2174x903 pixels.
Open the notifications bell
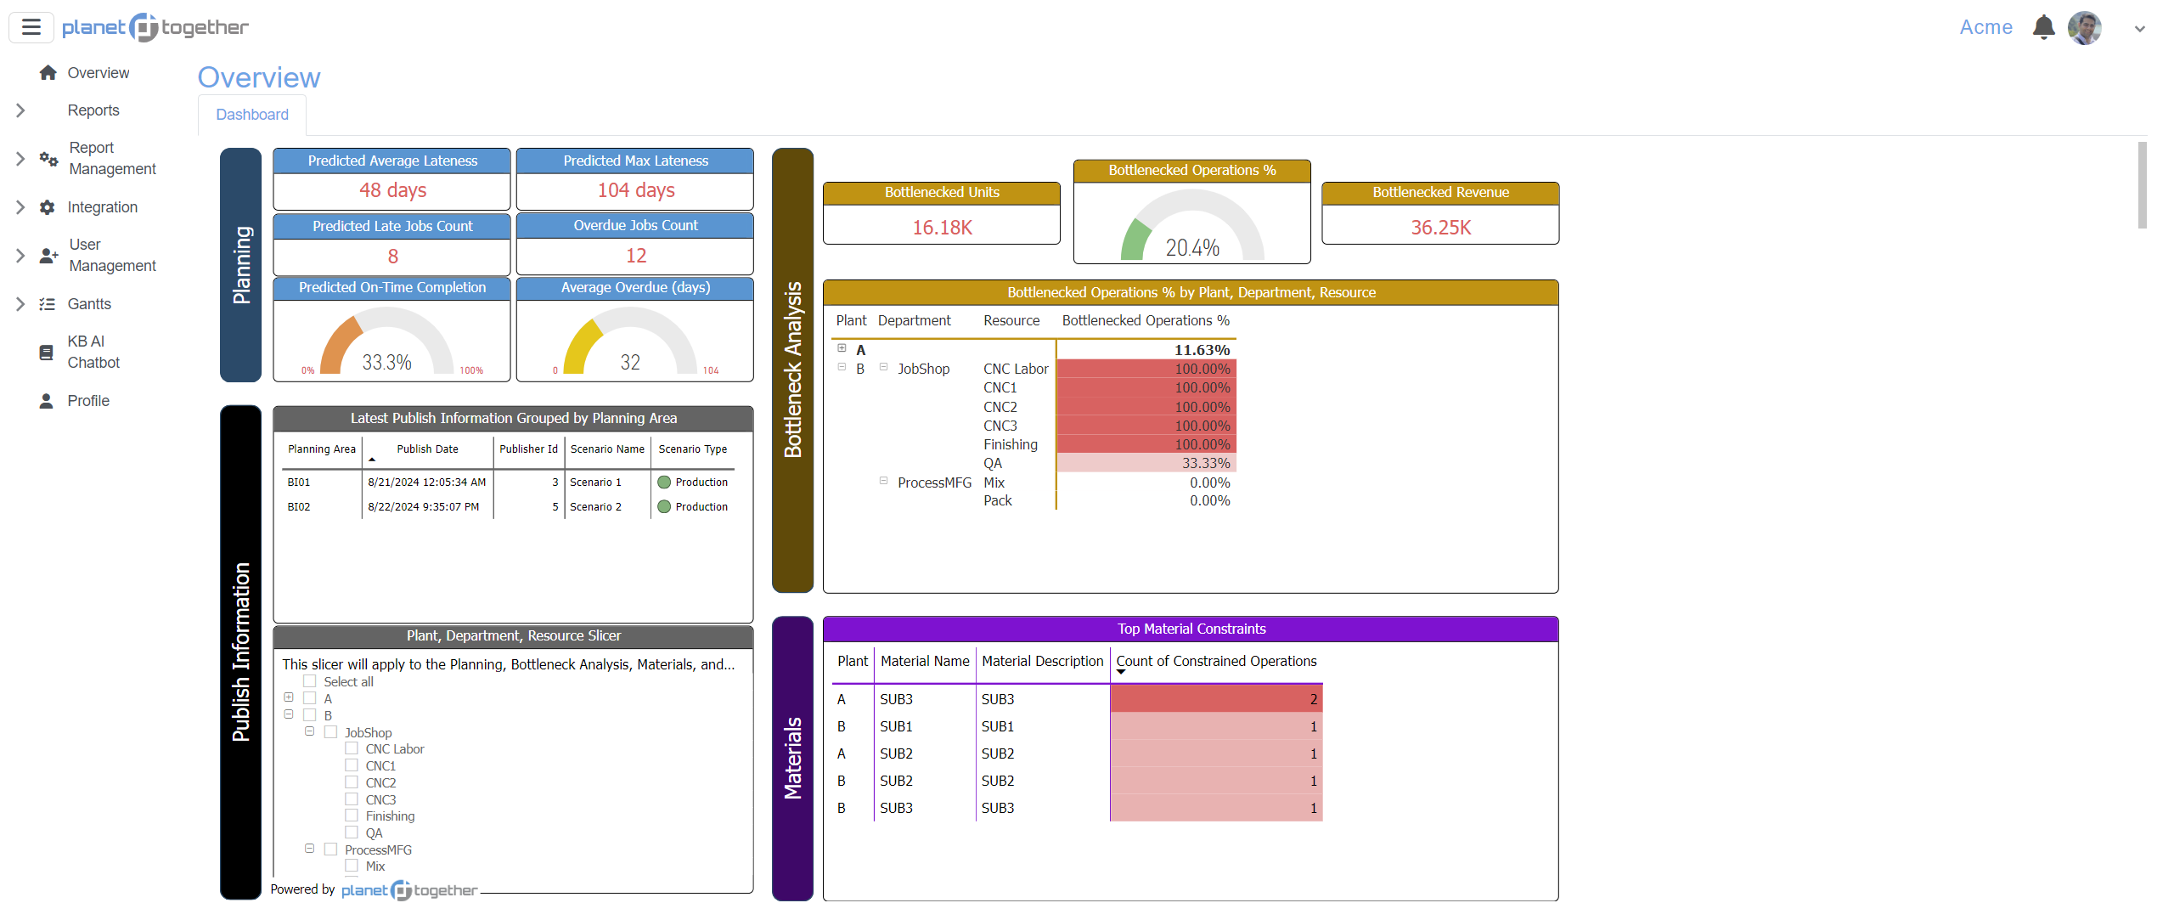(2043, 27)
